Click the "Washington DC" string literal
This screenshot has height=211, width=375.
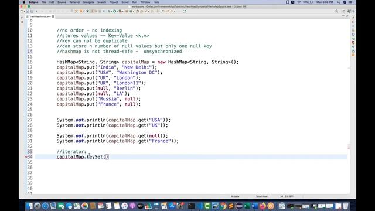(137, 73)
